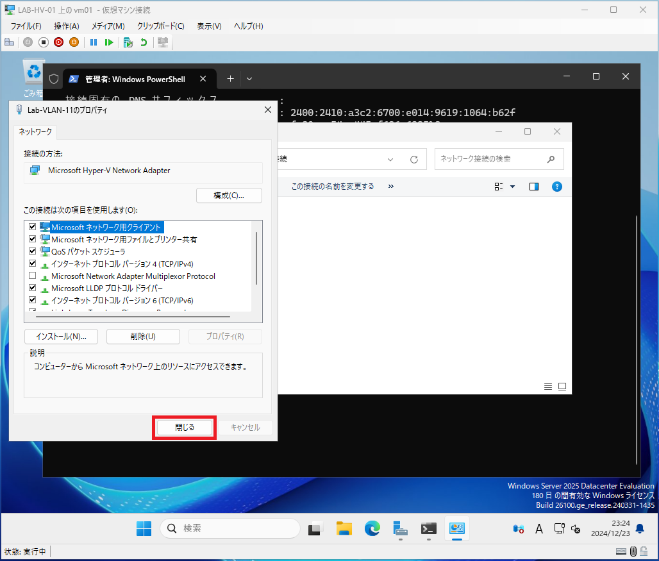Open the notification bell icon
The width and height of the screenshot is (659, 561).
point(640,529)
